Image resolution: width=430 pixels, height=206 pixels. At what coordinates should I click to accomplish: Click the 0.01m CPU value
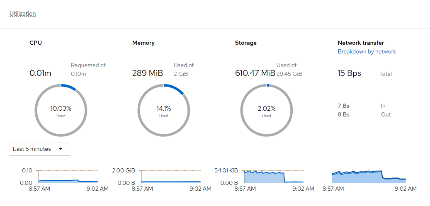click(40, 73)
